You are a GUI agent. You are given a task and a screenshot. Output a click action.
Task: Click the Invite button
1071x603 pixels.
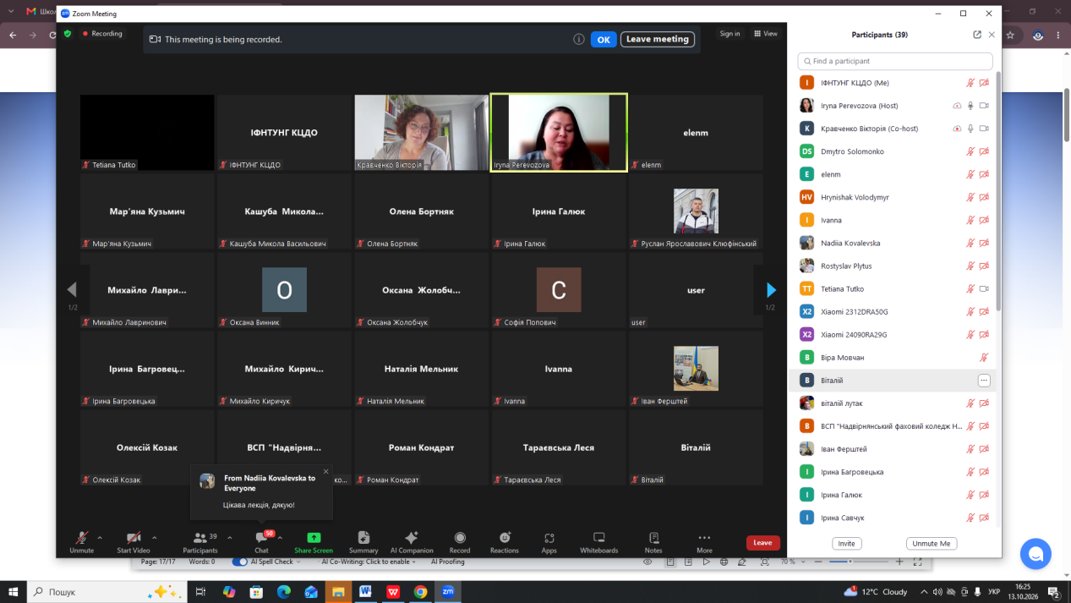(x=847, y=544)
